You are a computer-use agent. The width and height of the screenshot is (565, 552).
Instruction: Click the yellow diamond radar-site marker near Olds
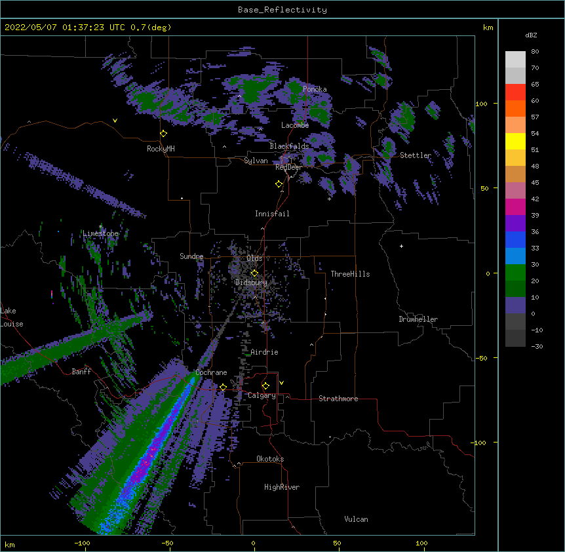254,273
